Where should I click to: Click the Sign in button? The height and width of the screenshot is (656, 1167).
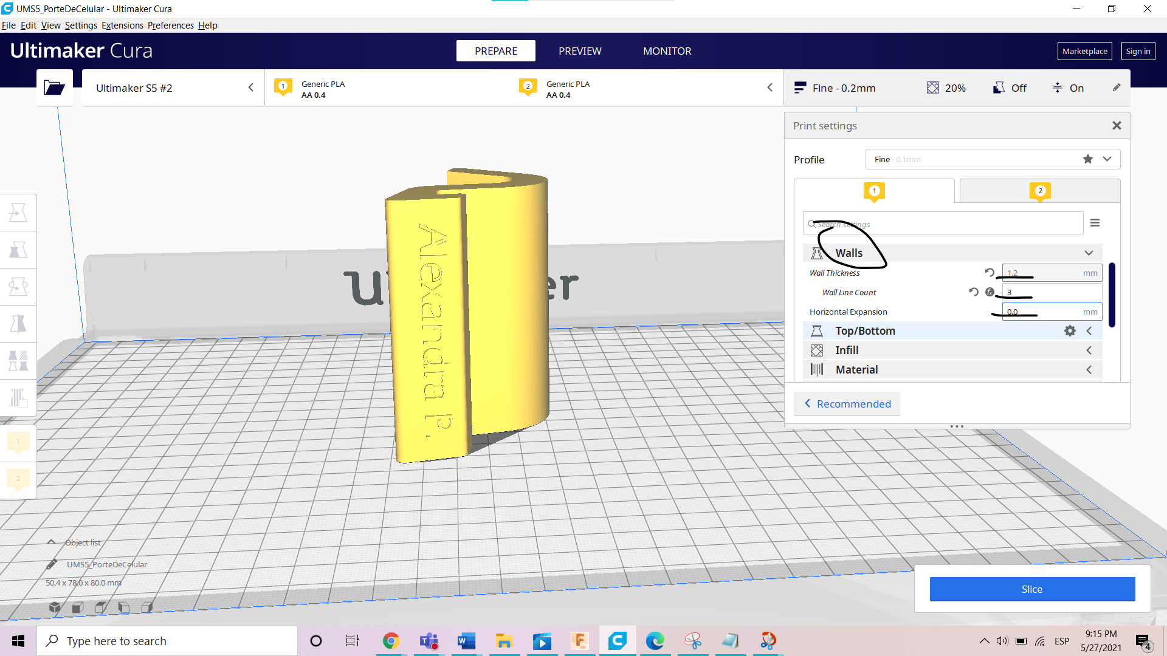[x=1138, y=51]
